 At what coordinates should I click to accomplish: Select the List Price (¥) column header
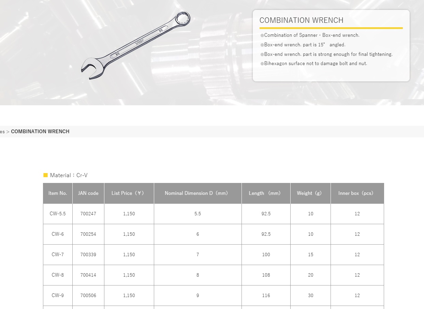129,193
